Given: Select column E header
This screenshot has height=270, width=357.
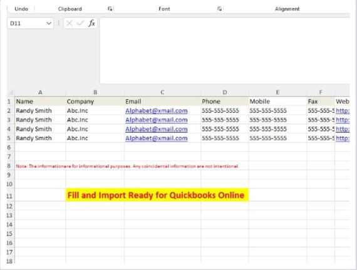Looking at the screenshot, I should (x=277, y=93).
